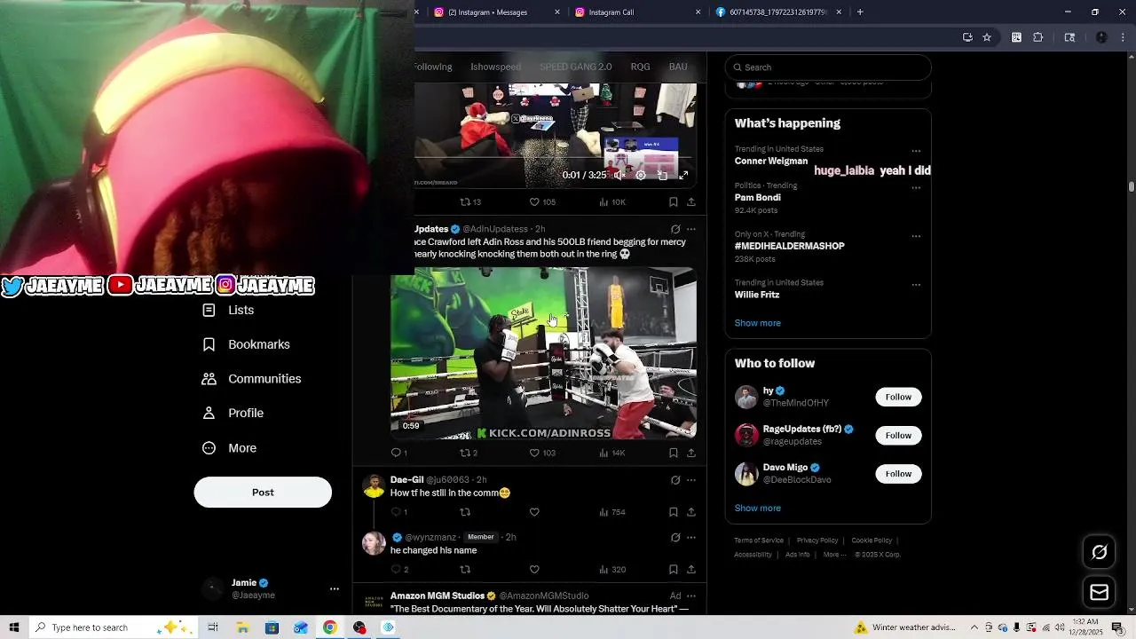This screenshot has width=1136, height=639.
Task: Bookmark the tweet with 105 likes
Action: tap(674, 202)
